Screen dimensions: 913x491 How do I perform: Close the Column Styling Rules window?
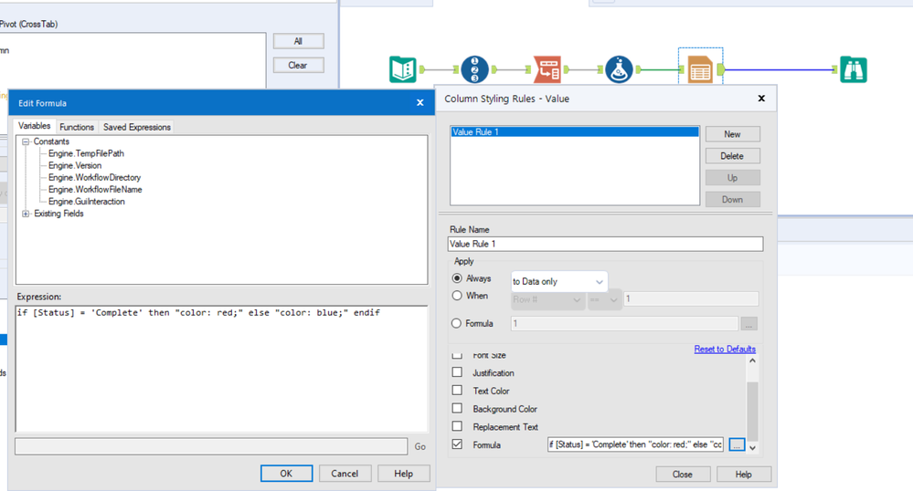(x=761, y=99)
